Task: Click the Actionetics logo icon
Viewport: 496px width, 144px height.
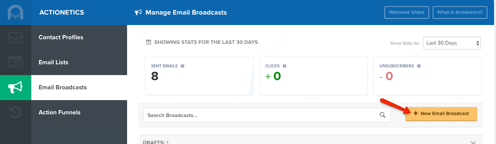Action: pyautogui.click(x=15, y=12)
